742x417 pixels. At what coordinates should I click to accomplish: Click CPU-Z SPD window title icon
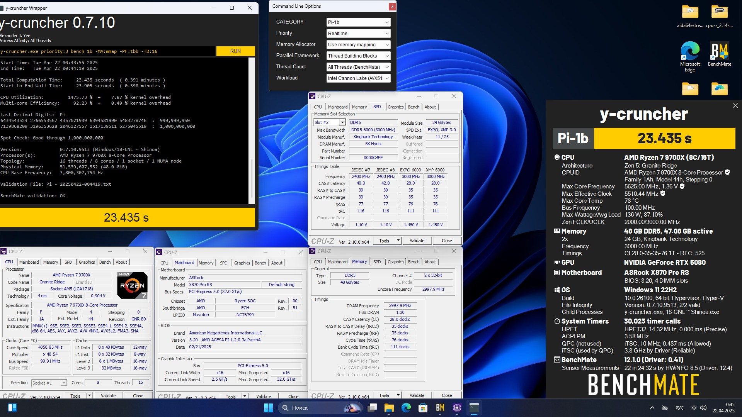pos(313,96)
